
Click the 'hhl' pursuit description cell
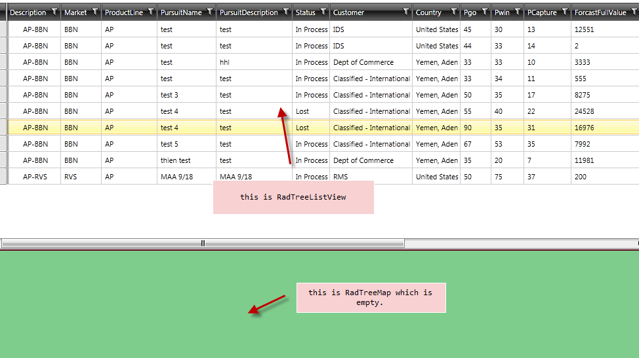point(224,62)
